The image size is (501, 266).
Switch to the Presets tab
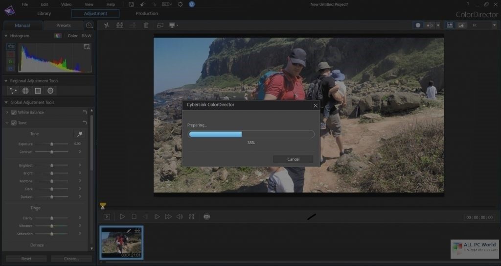pos(64,25)
